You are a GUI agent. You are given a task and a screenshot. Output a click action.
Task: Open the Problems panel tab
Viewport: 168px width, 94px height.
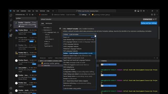pos(43,58)
